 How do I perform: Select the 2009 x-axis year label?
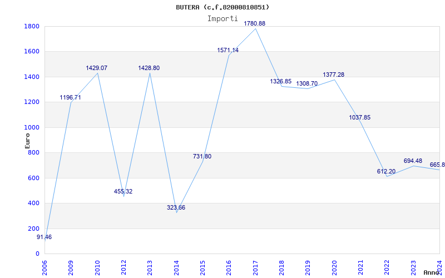click(x=71, y=268)
